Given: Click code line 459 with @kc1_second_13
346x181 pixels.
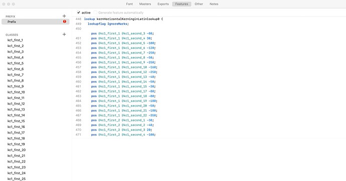Looking at the screenshot, I should 123,77.
